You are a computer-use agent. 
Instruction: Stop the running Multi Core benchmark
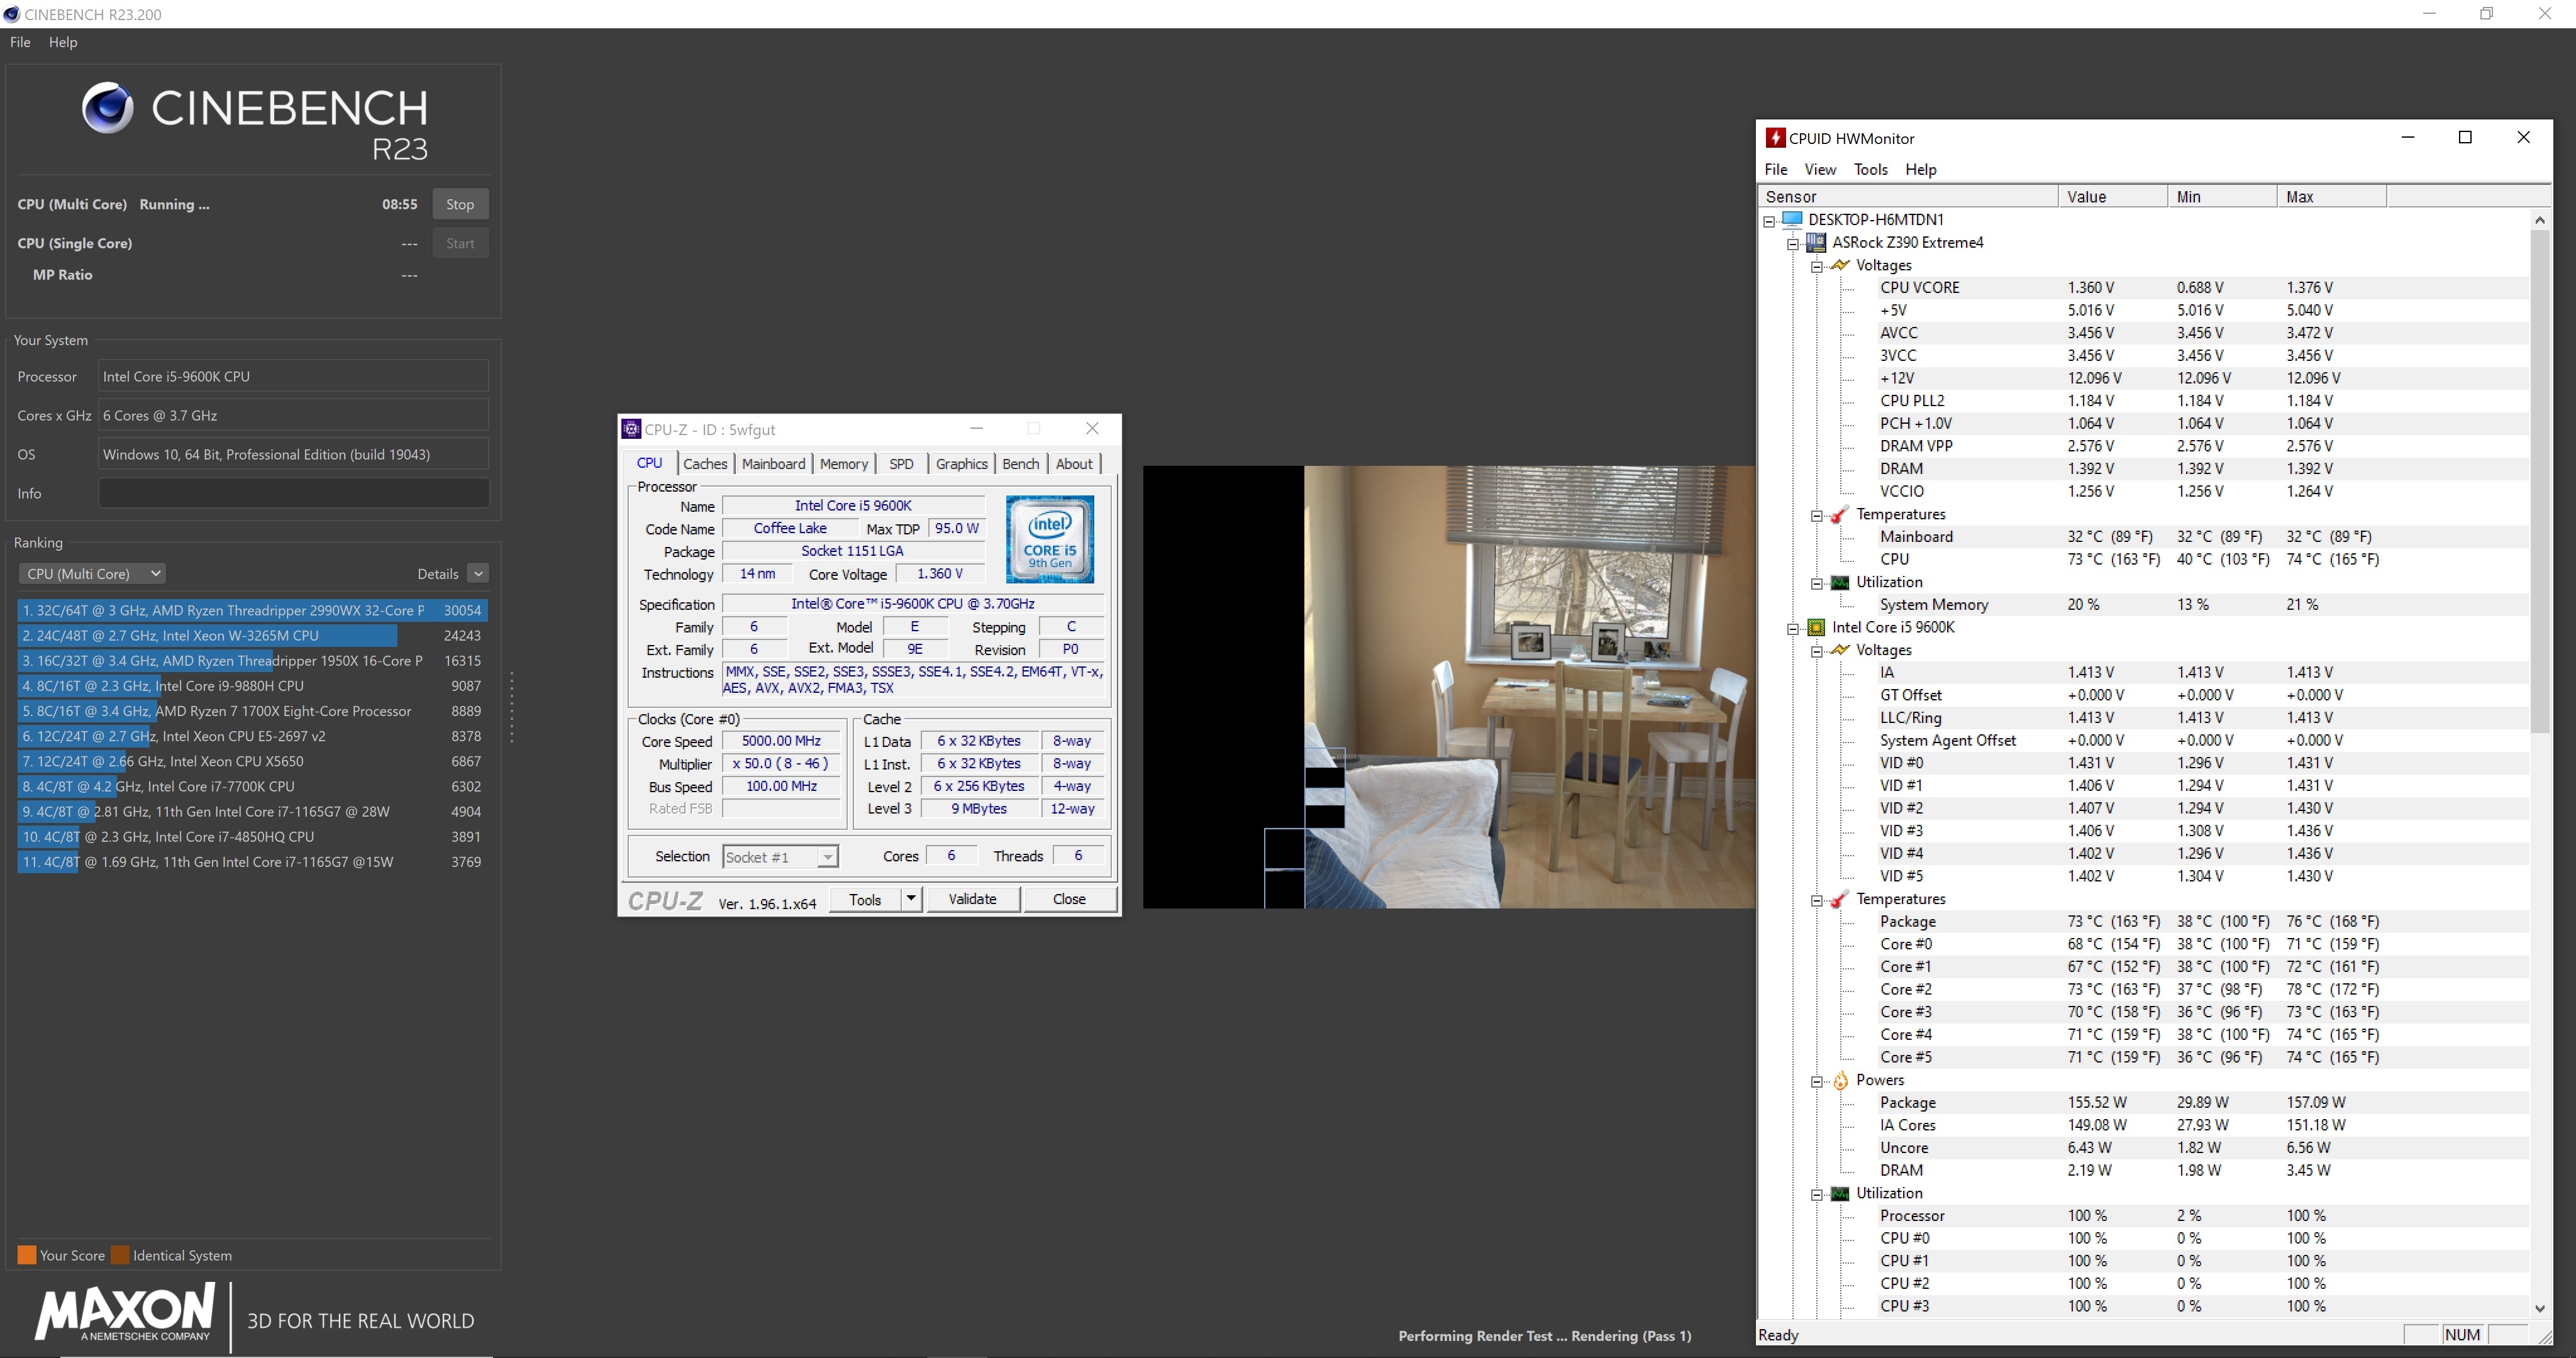tap(460, 204)
